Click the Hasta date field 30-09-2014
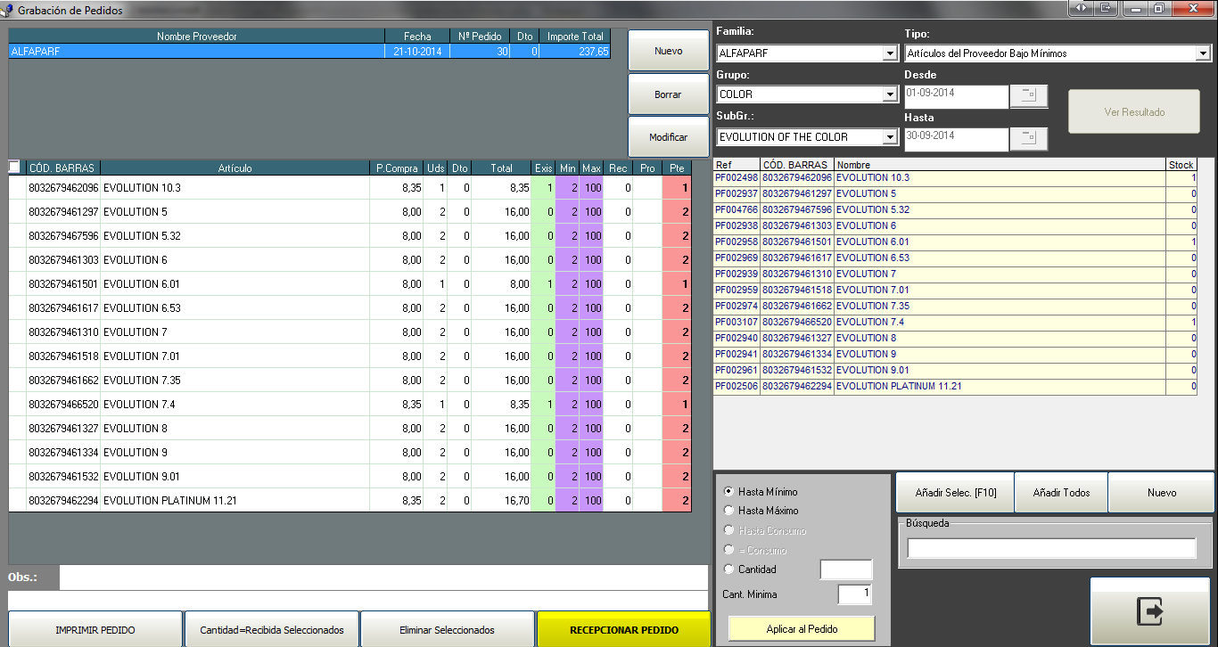The image size is (1218, 647). [955, 138]
